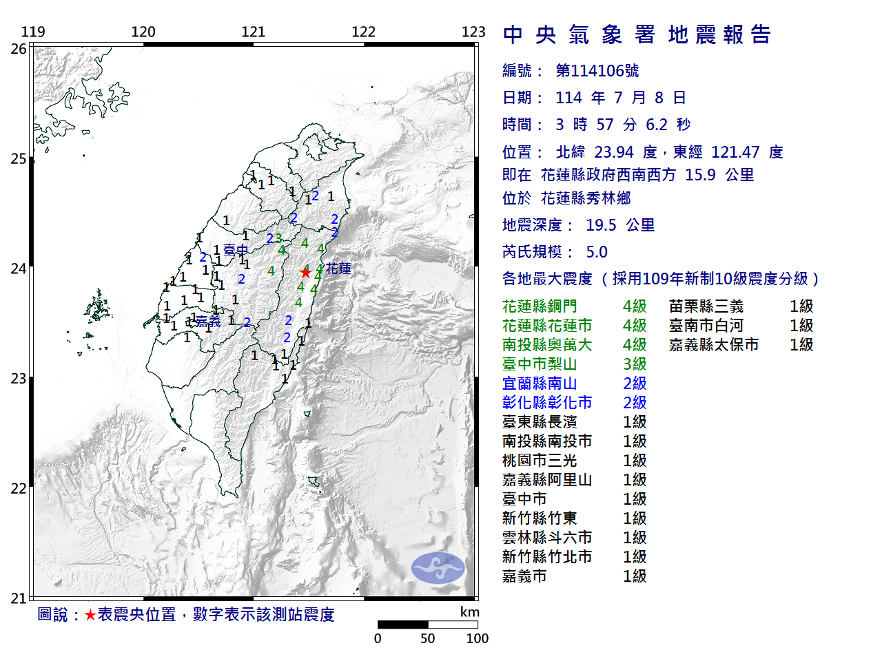Click the intensity row 南投縣奧萬大 4級
Viewport: 882px width, 661px height.
575,345
